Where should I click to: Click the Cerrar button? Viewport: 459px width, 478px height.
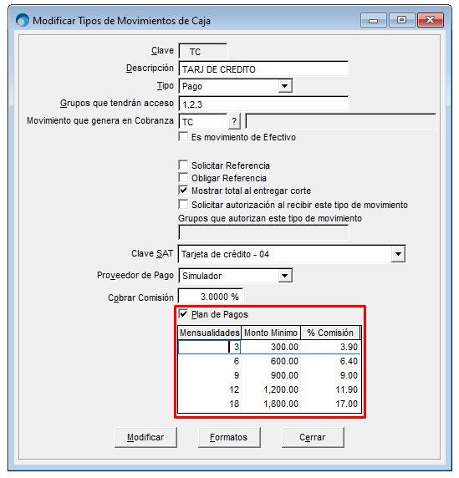tap(313, 437)
